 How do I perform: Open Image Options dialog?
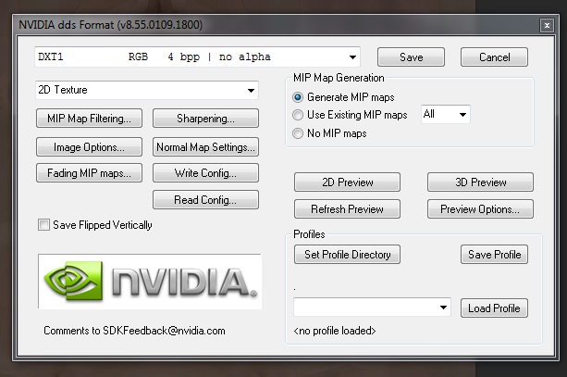89,146
